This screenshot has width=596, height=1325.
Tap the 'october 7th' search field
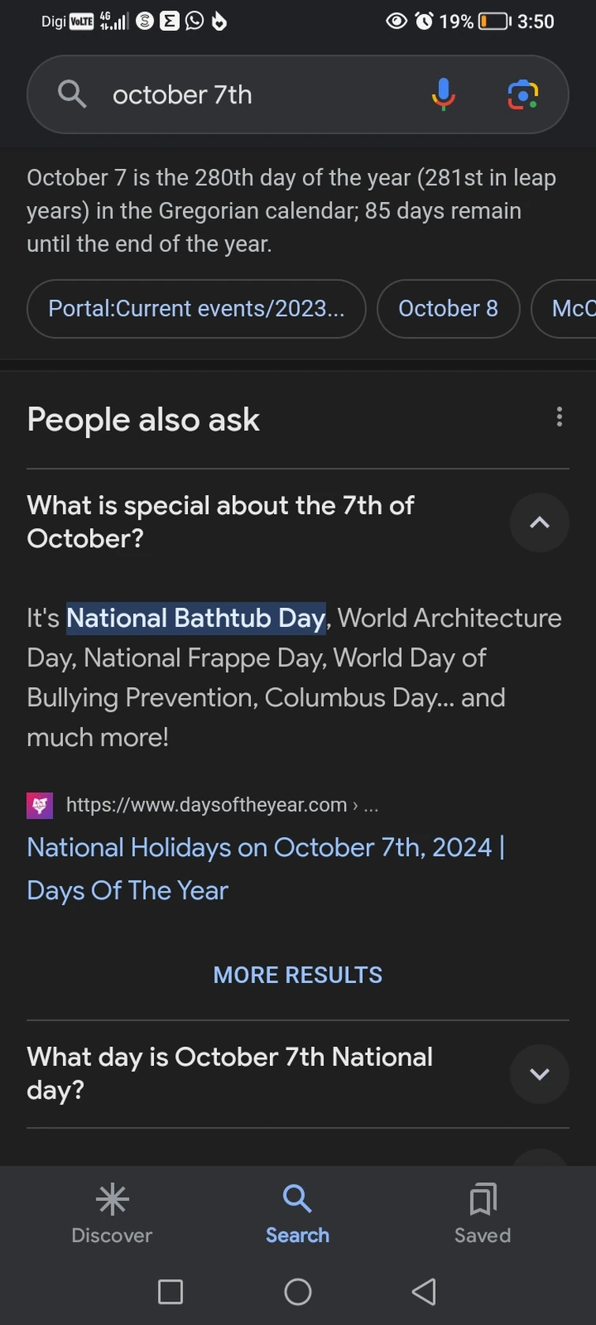point(261,95)
